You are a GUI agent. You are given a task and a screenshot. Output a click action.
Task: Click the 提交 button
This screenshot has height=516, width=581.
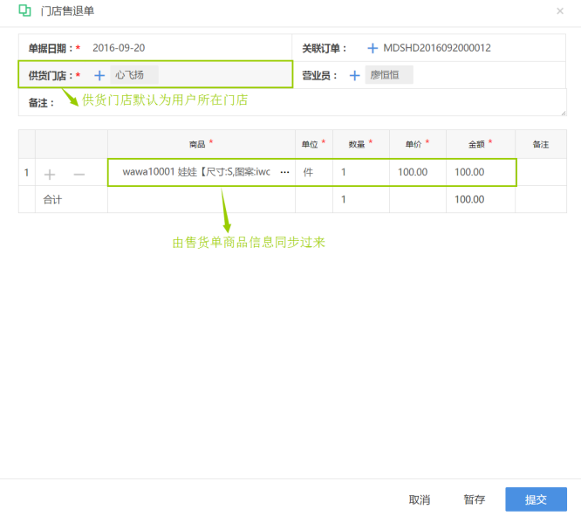pyautogui.click(x=536, y=499)
